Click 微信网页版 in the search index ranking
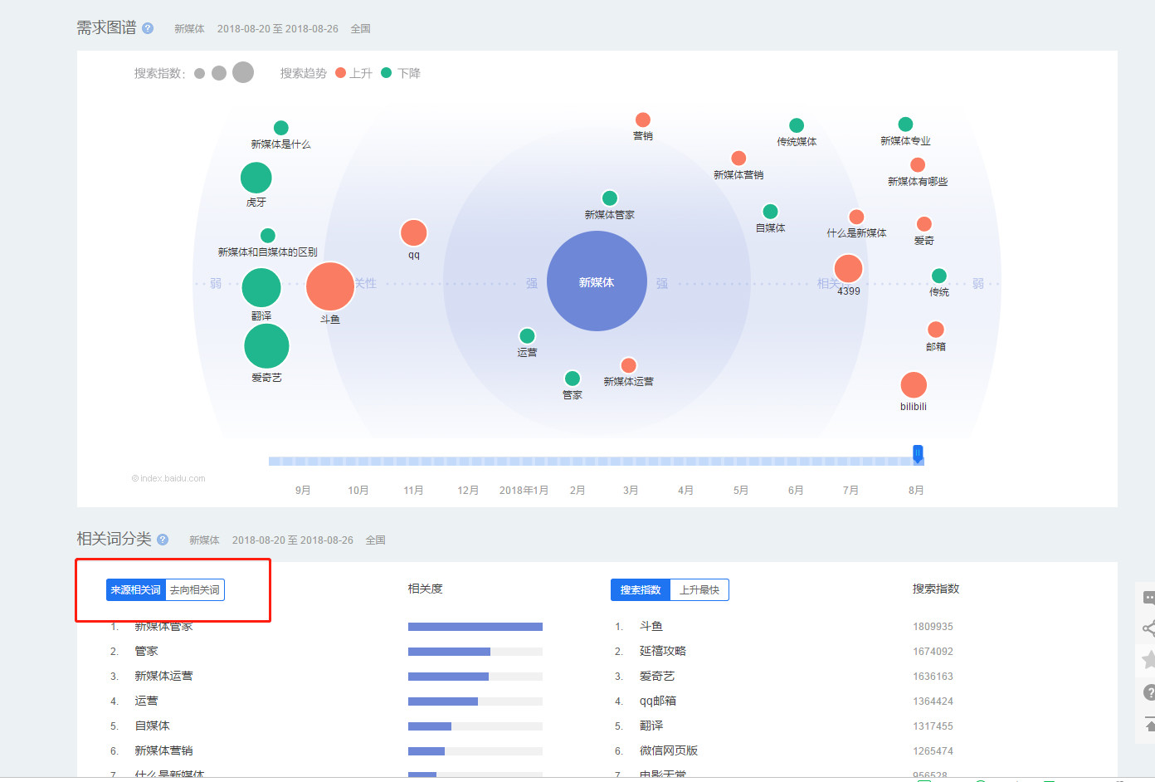Screen dimensions: 1155x782 [669, 751]
